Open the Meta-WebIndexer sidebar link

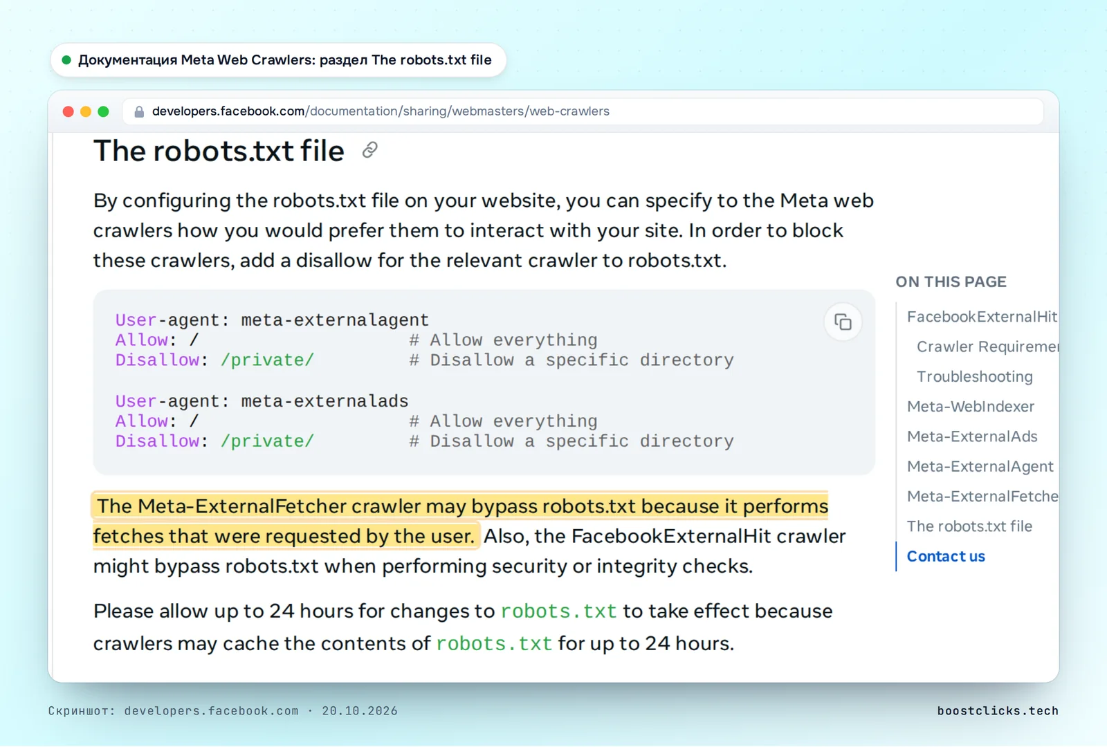[x=970, y=407]
